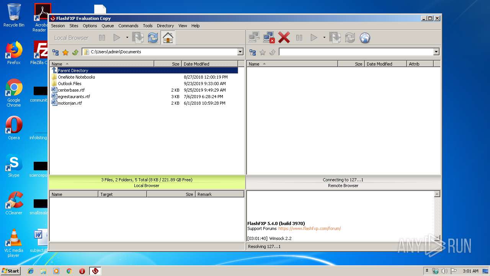Screen dimensions: 490x276
Task: Sort local files by Date Modified
Action: click(x=210, y=64)
